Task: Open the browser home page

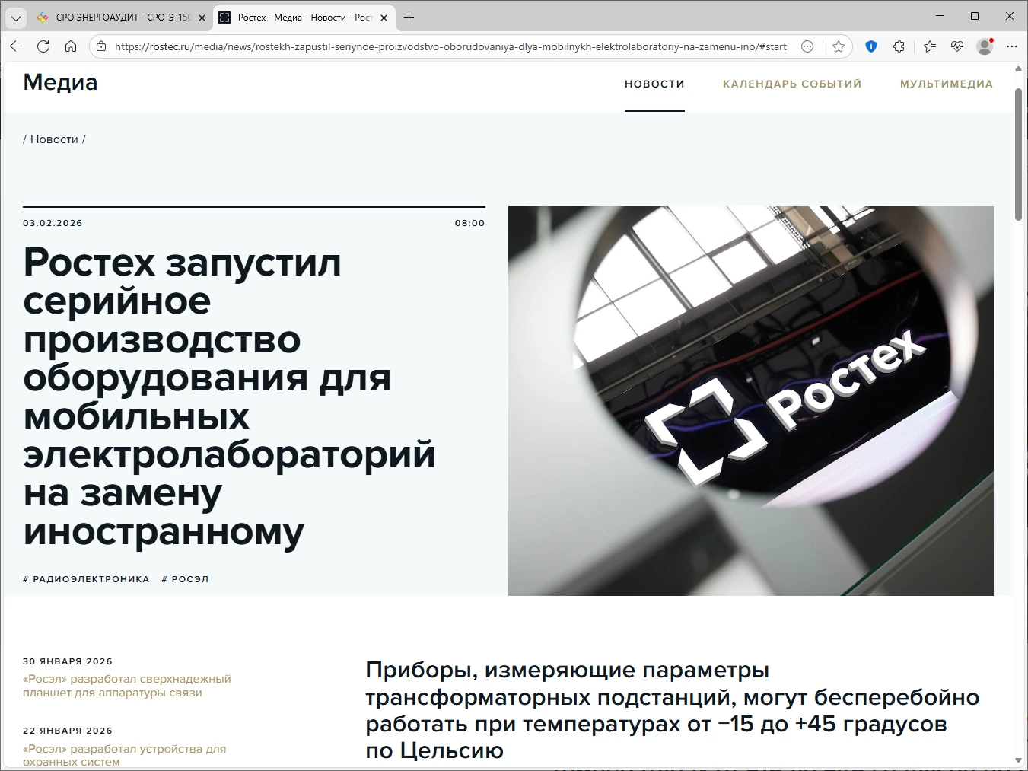Action: tap(71, 46)
